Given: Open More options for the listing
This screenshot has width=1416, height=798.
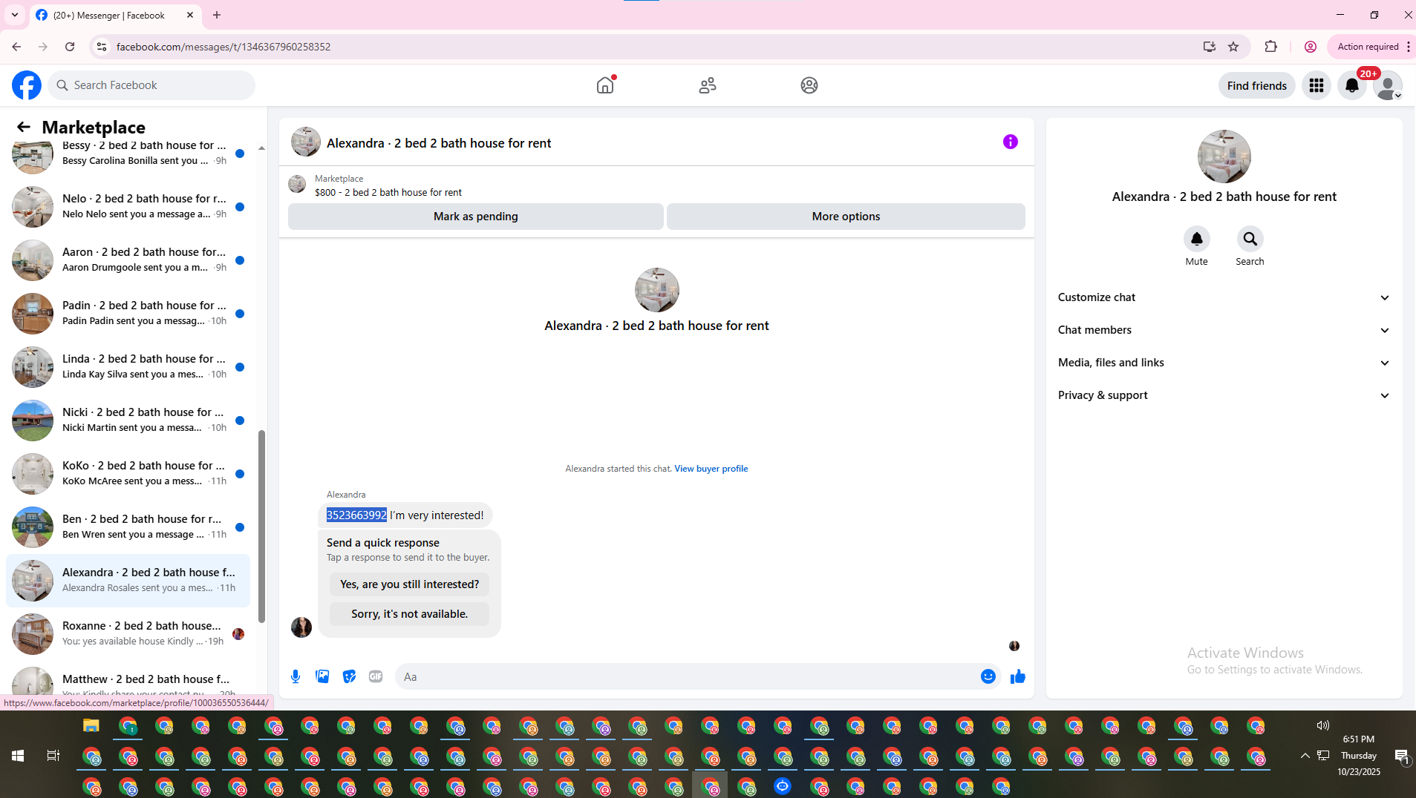Looking at the screenshot, I should [x=846, y=217].
